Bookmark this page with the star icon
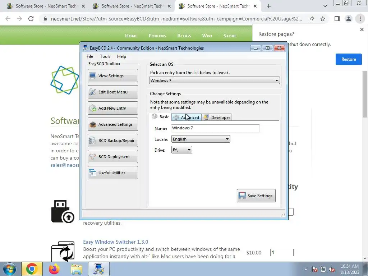 pyautogui.click(x=323, y=19)
